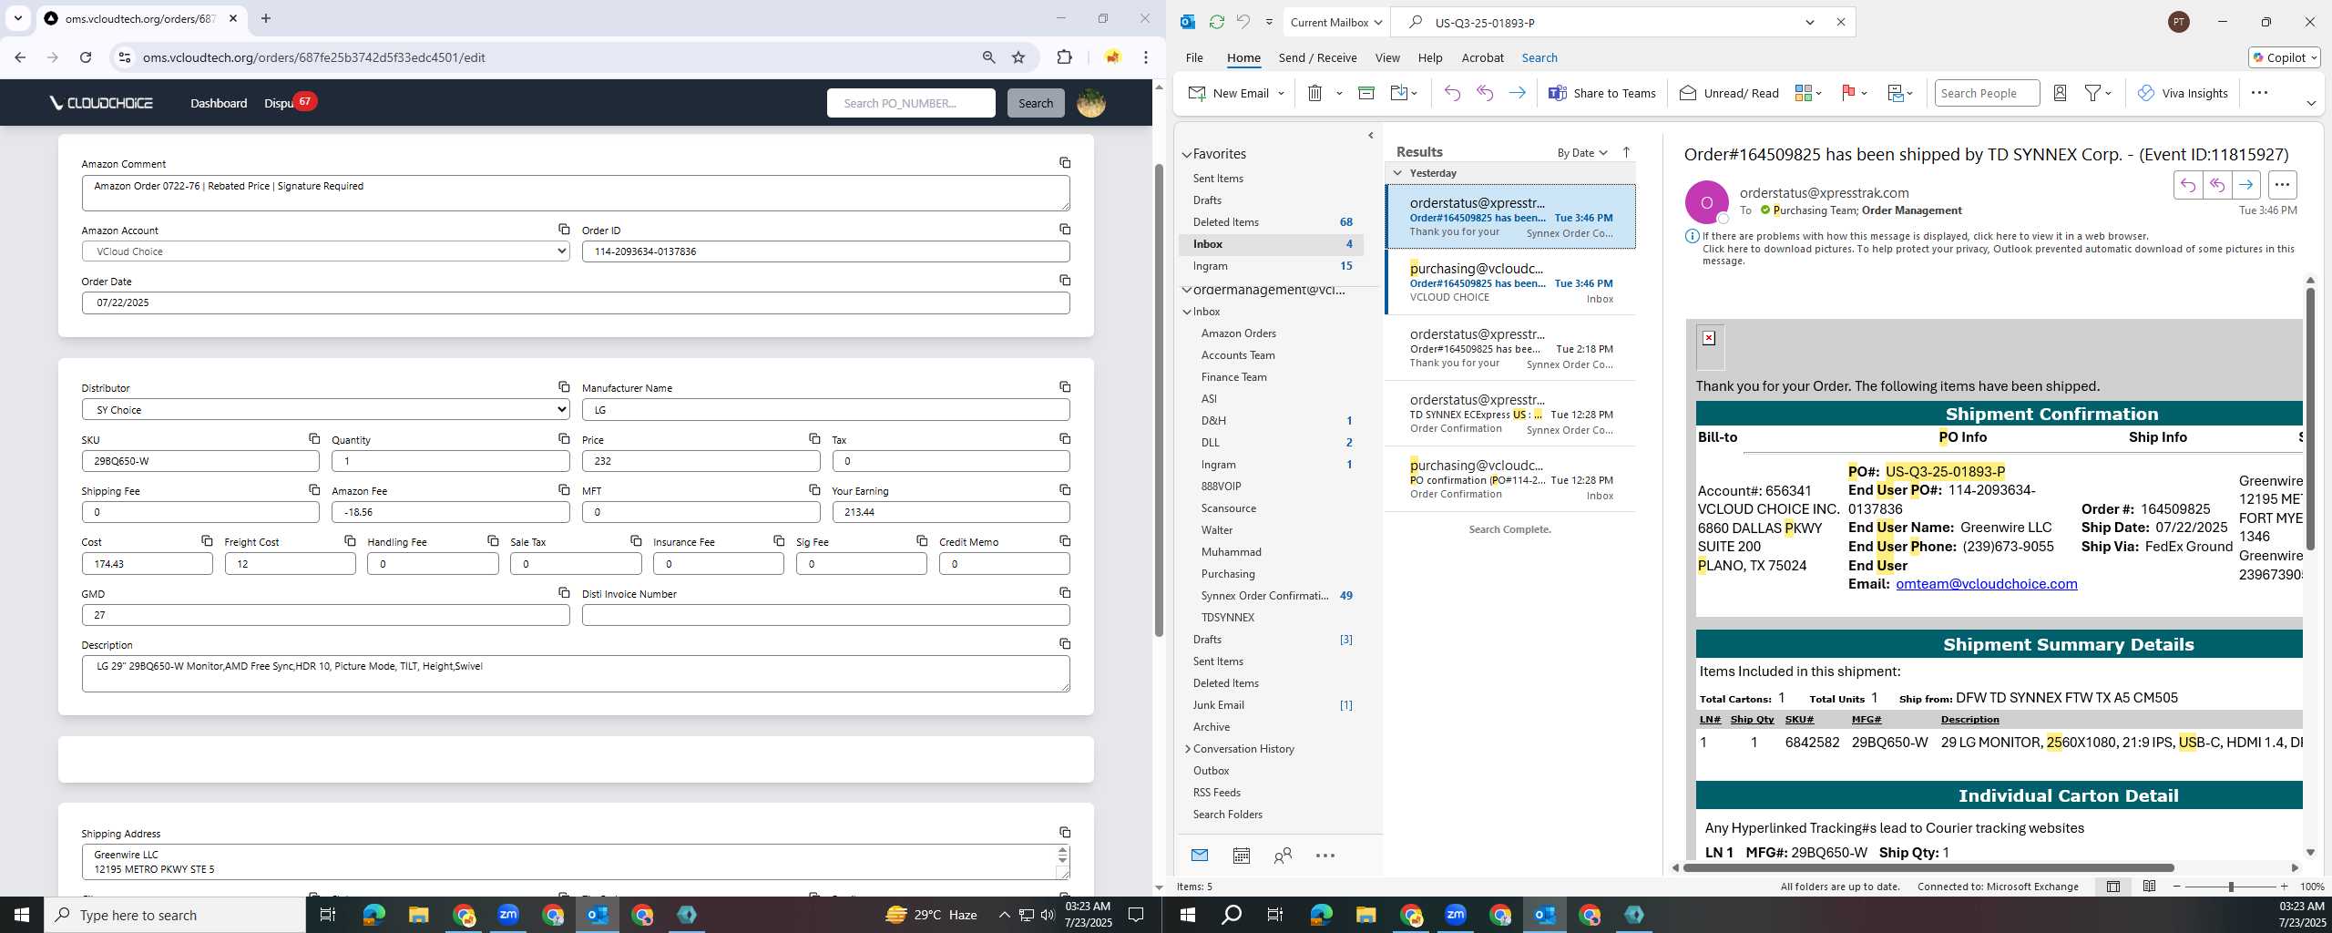The image size is (2332, 933).
Task: Focus the Search People box
Action: (x=1986, y=93)
